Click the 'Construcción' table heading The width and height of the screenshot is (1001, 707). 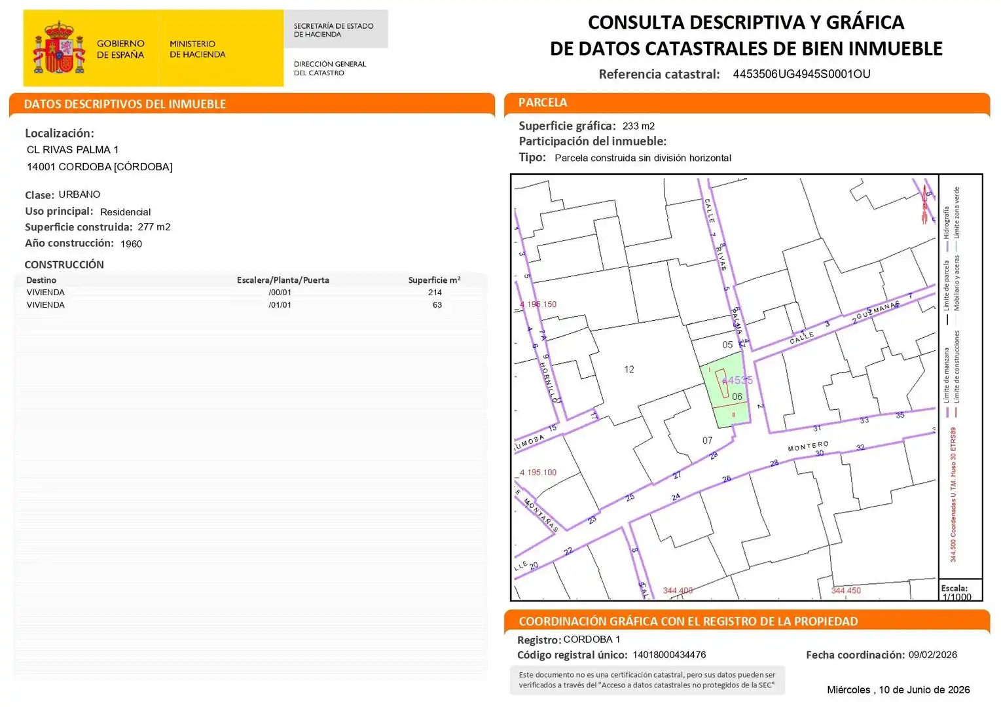click(64, 264)
